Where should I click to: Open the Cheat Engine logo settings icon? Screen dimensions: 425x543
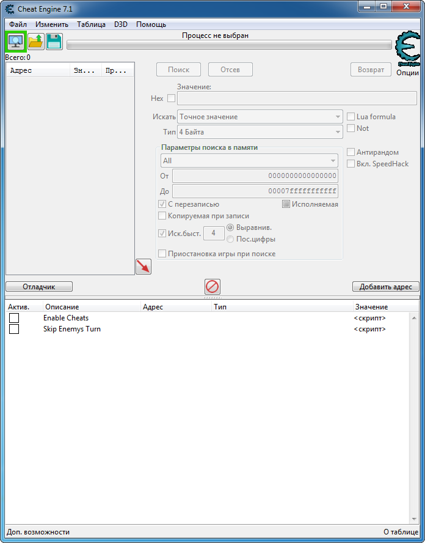point(408,49)
